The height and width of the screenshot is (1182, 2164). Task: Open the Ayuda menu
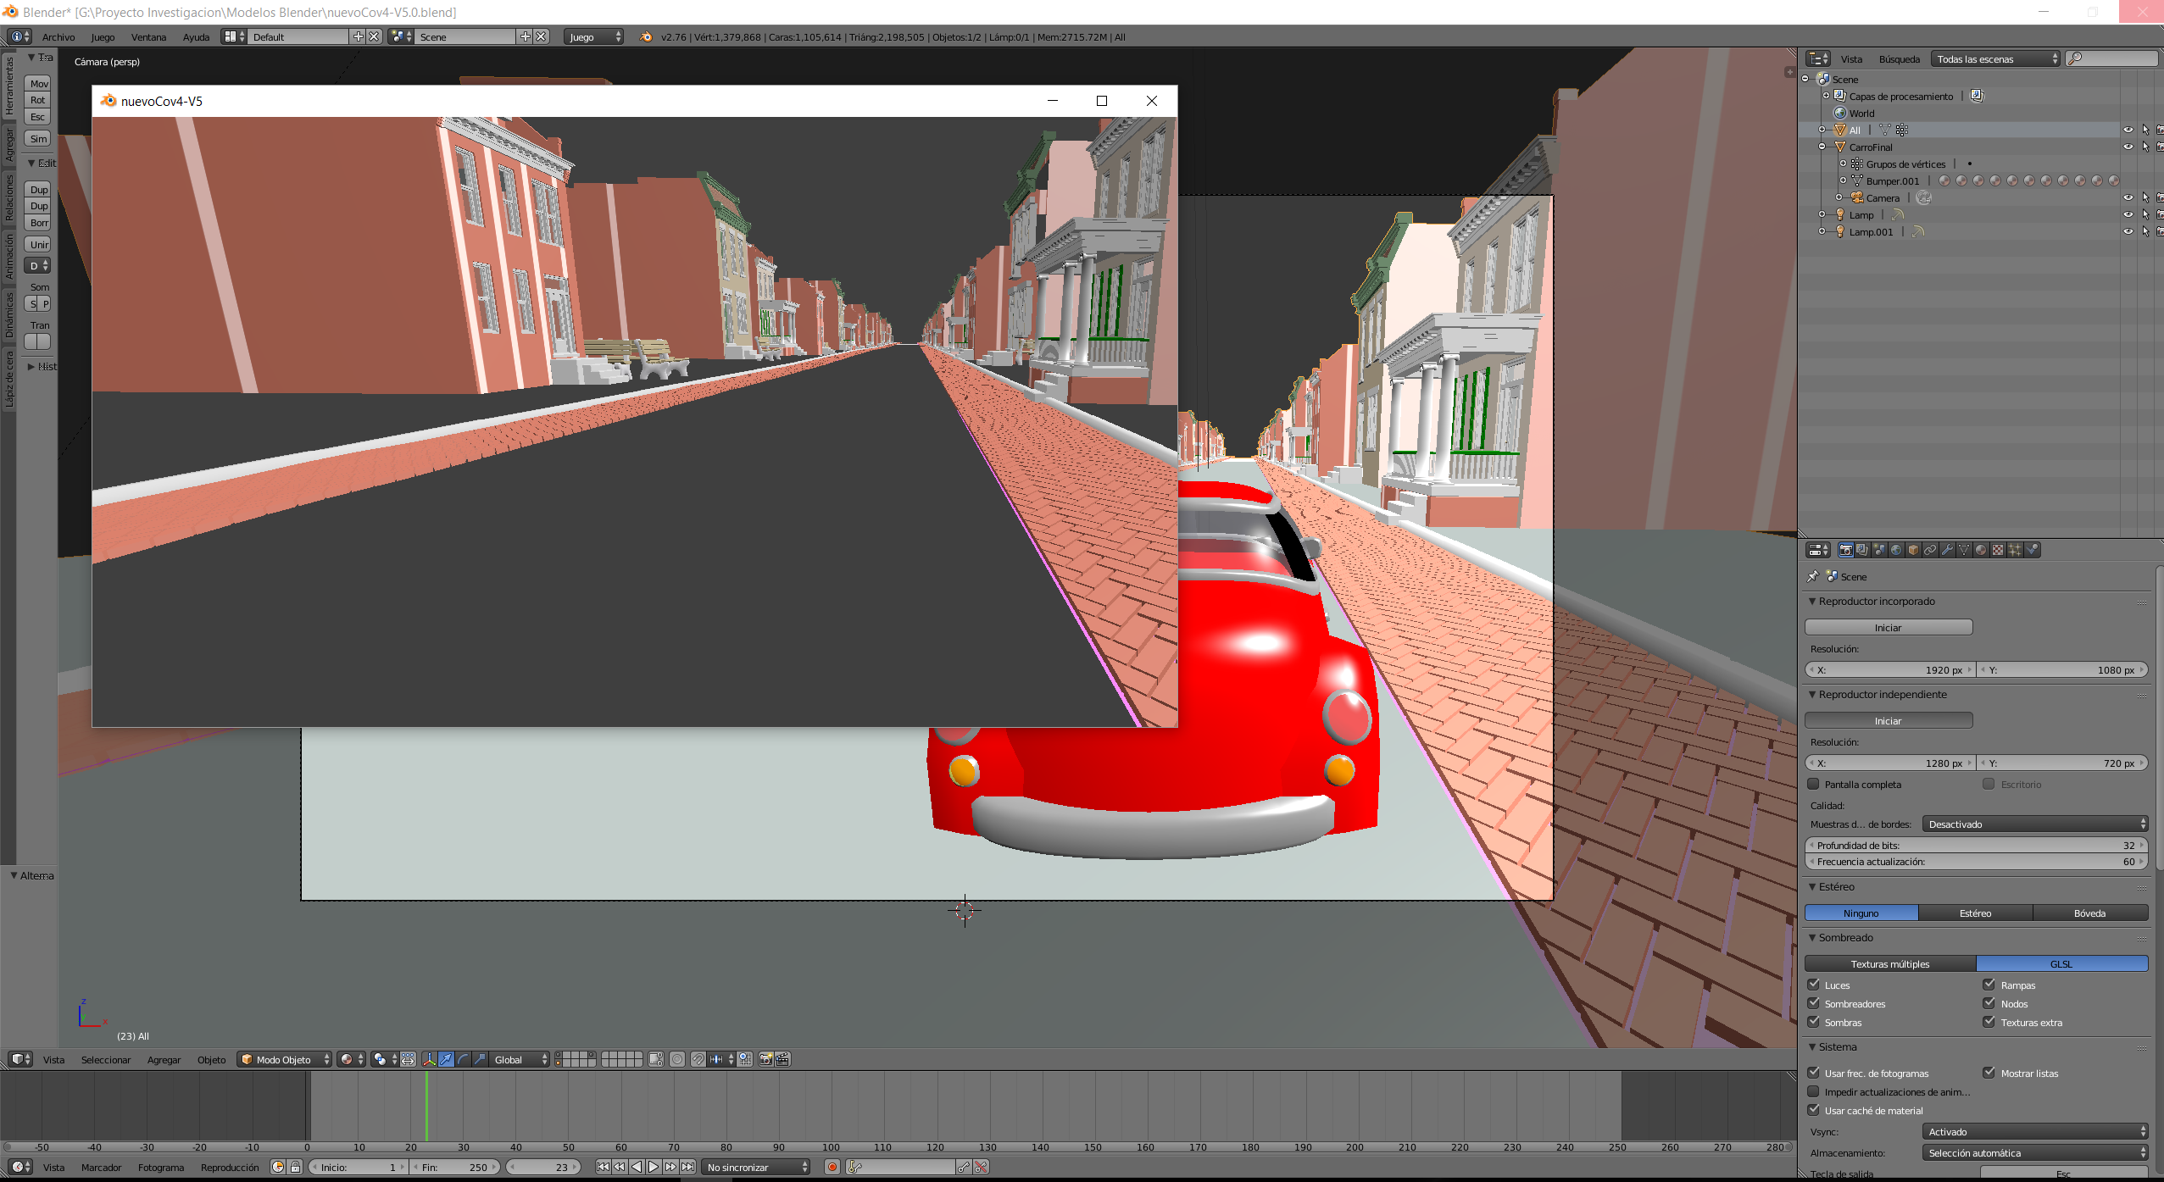tap(196, 37)
